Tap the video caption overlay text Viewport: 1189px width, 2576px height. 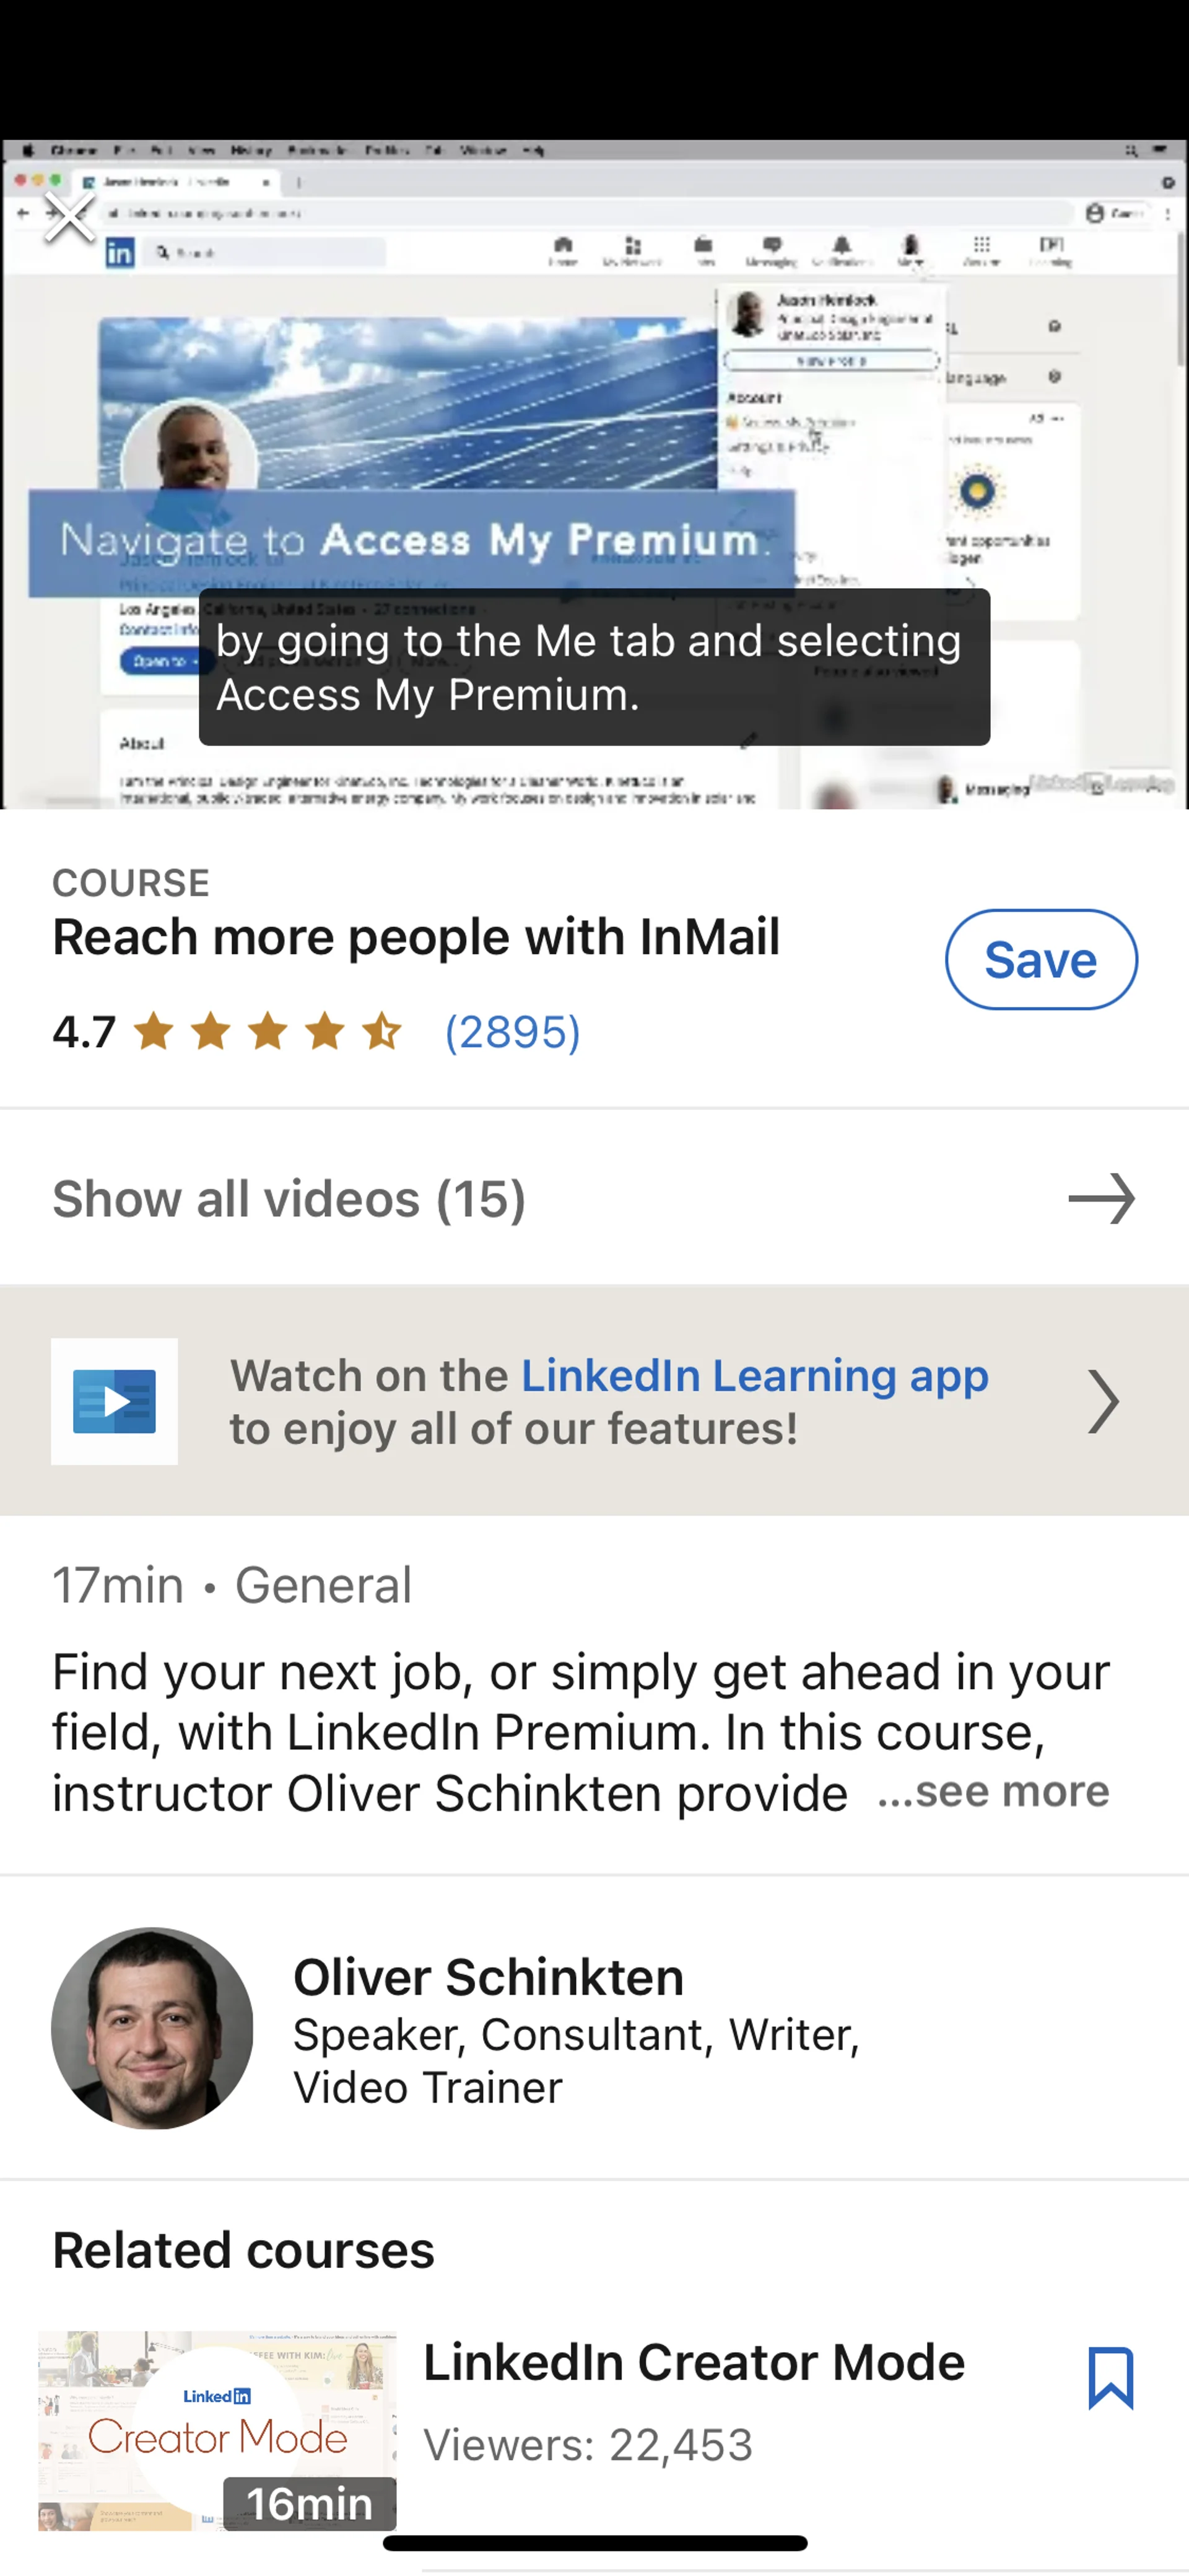(x=593, y=667)
